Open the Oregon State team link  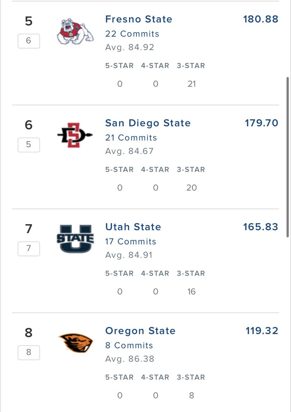click(140, 331)
